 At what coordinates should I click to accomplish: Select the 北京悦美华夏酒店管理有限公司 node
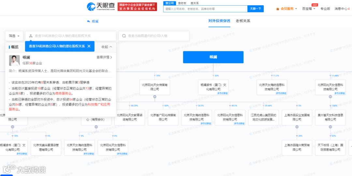(x=46, y=148)
